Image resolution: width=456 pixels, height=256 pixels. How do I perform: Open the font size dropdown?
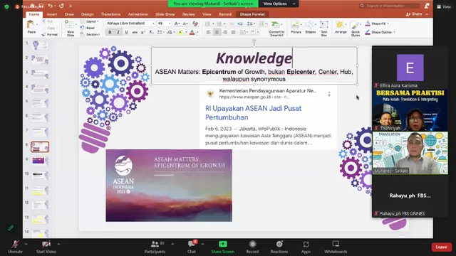click(170, 23)
